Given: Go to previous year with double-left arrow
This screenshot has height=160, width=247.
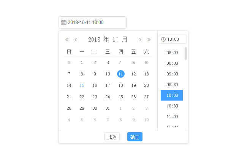Looking at the screenshot, I should pos(67,40).
